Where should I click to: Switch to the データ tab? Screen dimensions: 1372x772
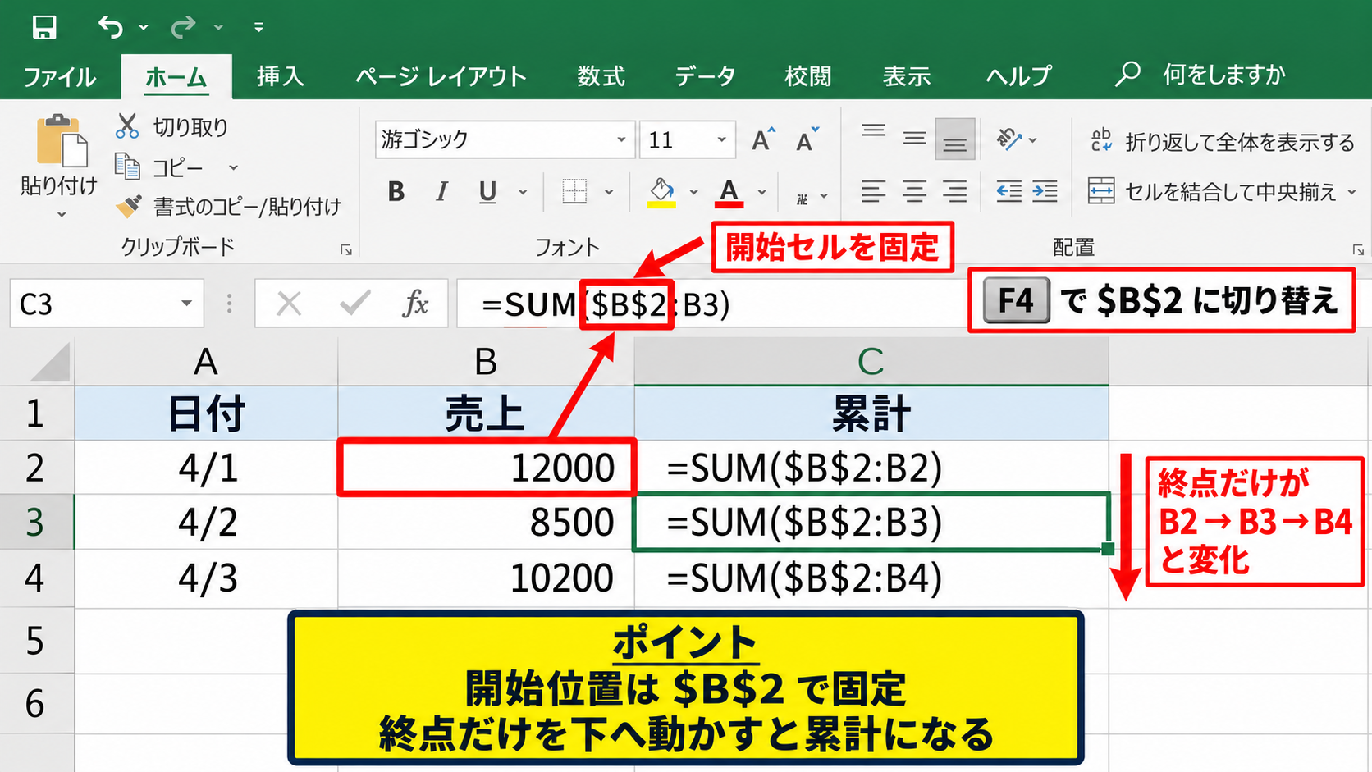tap(705, 76)
